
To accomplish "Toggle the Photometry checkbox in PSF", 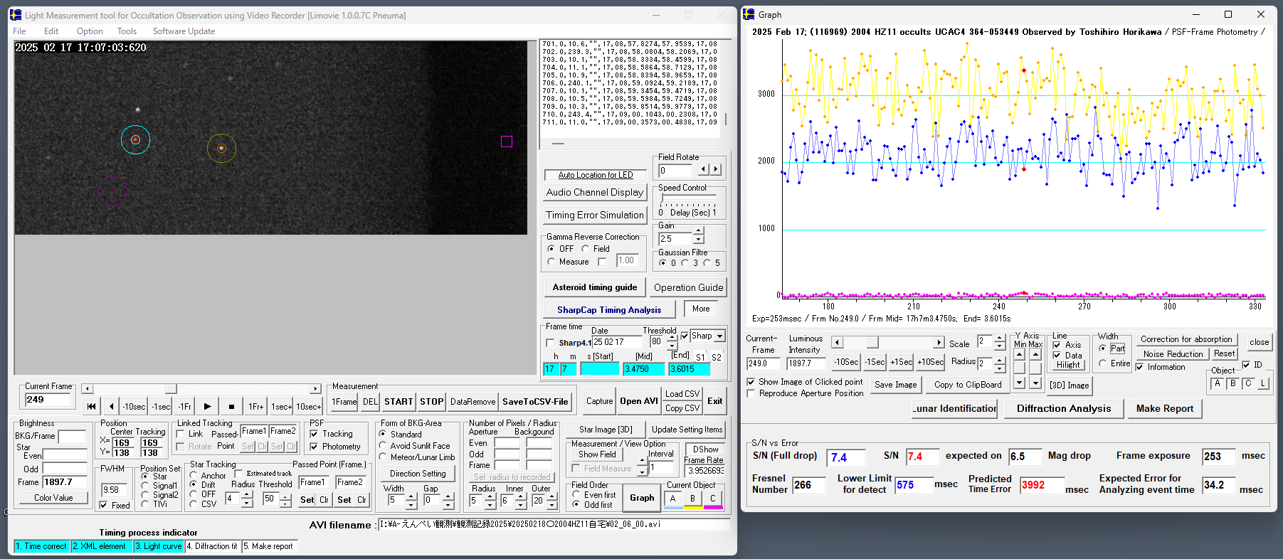I will click(x=315, y=447).
